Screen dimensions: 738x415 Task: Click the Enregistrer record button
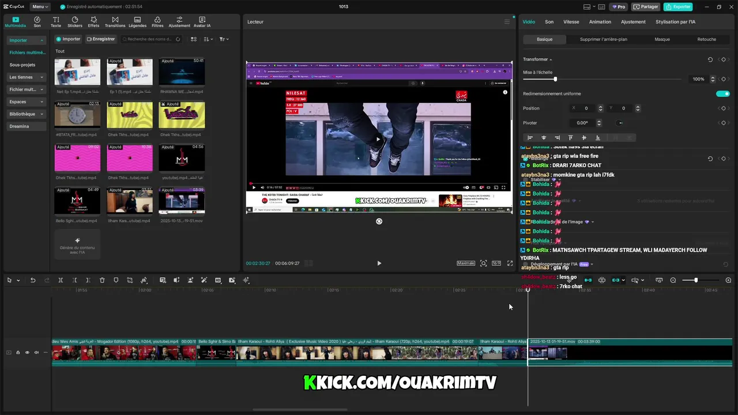(x=101, y=39)
